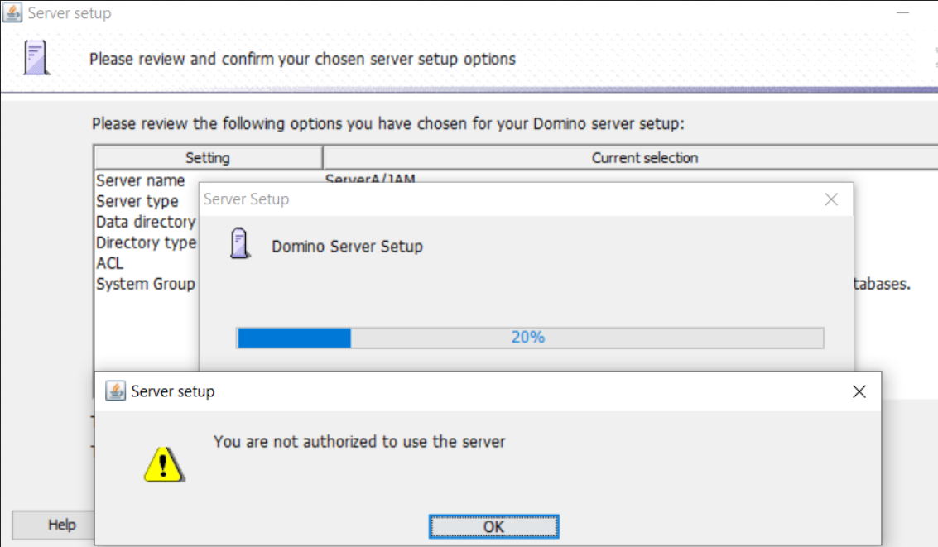Select the ACL row
This screenshot has width=938, height=547.
coord(109,263)
